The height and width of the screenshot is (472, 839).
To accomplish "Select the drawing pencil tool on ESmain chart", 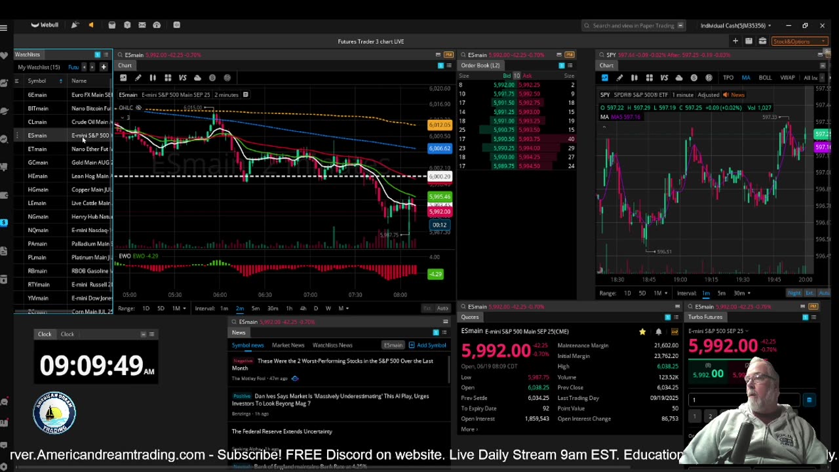I will pyautogui.click(x=138, y=78).
